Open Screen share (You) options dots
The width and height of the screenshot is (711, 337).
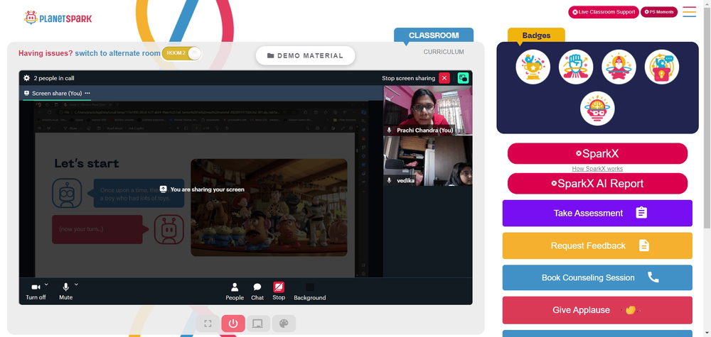[87, 93]
